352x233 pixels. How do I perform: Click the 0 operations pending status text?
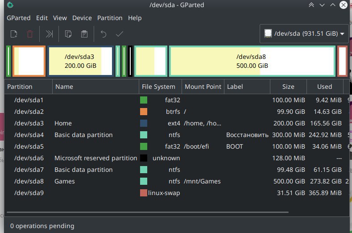click(x=42, y=226)
